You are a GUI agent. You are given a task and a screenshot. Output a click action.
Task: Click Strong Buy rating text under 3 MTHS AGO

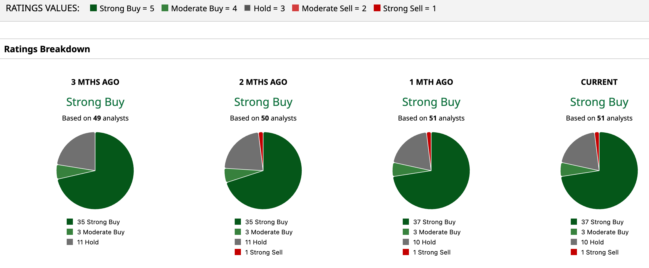coord(95,102)
